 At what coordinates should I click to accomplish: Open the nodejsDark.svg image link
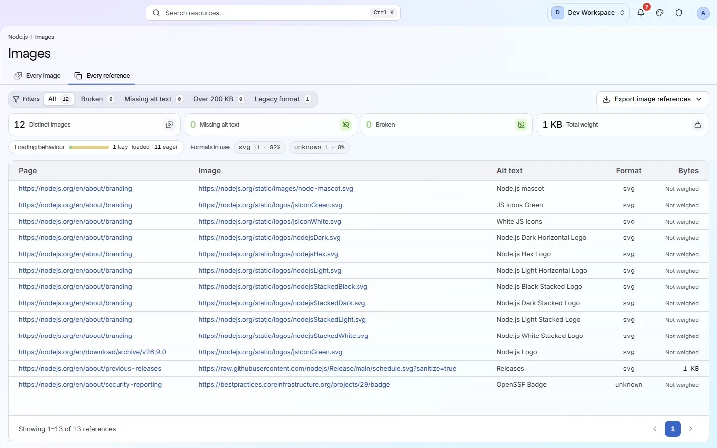[269, 238]
